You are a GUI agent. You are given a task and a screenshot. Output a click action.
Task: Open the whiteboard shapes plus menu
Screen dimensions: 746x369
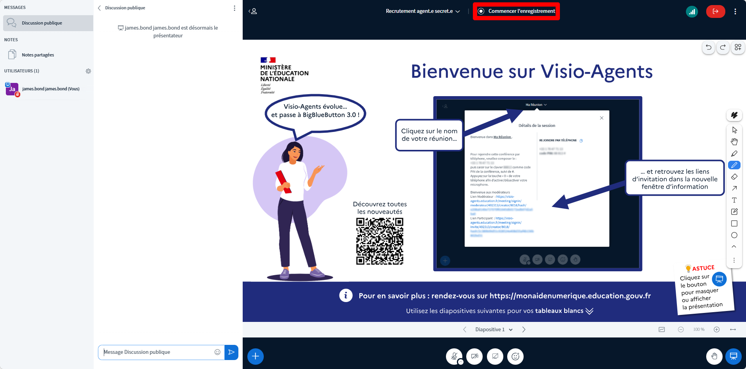737,47
